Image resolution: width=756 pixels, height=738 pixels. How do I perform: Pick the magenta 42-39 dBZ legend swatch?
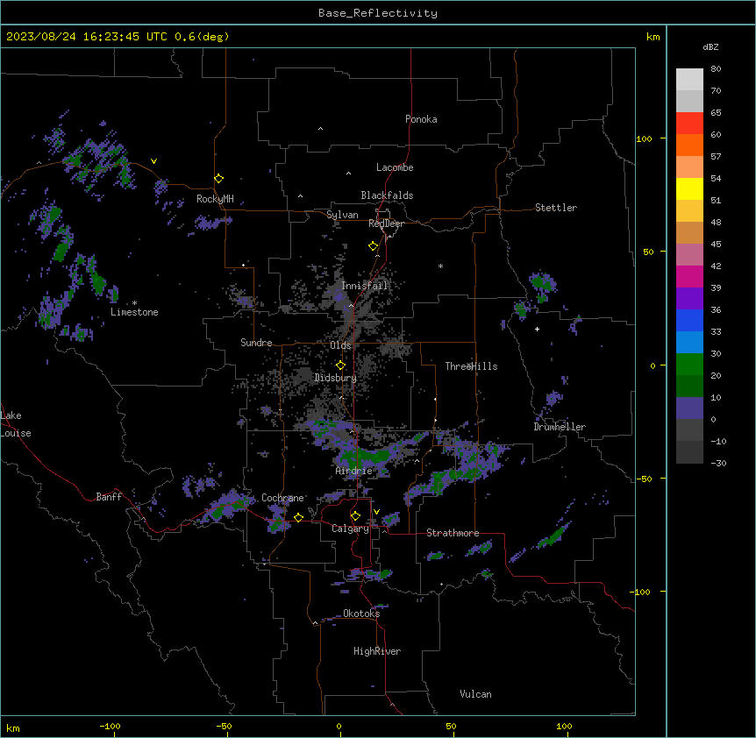point(689,277)
